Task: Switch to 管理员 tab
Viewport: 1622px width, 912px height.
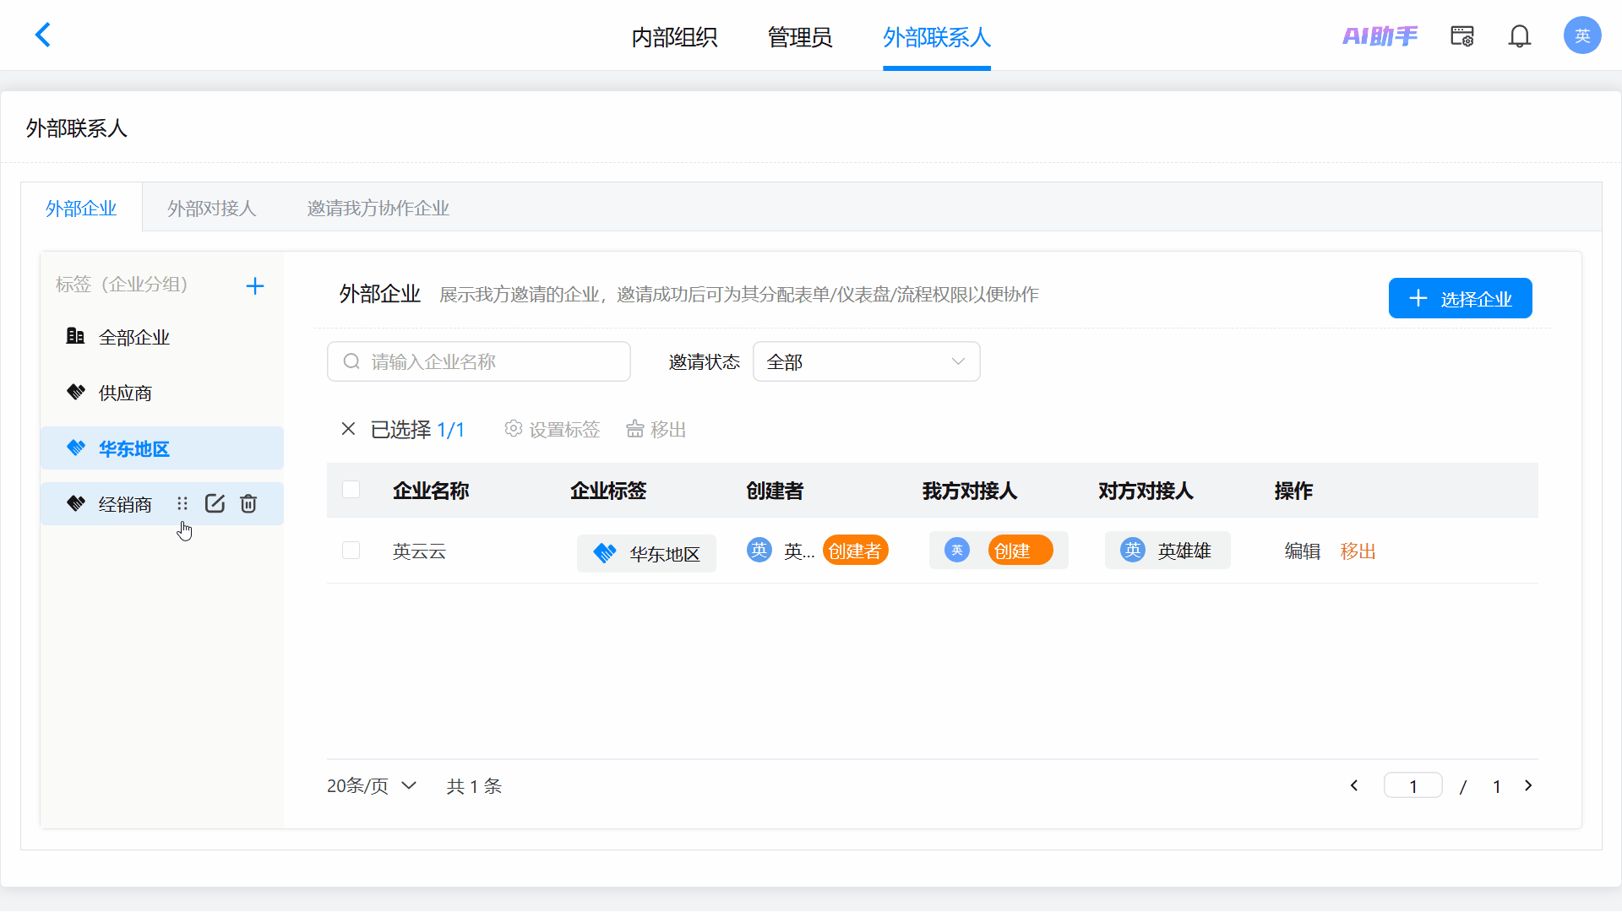Action: coord(800,37)
